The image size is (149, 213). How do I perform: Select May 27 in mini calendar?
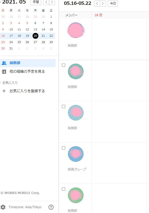(35, 42)
